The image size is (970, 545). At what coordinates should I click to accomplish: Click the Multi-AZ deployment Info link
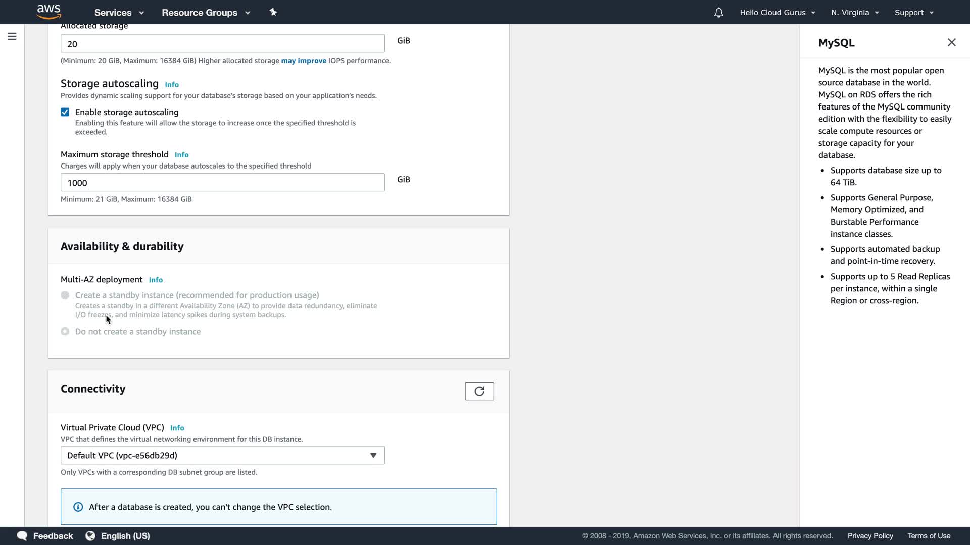coord(156,280)
